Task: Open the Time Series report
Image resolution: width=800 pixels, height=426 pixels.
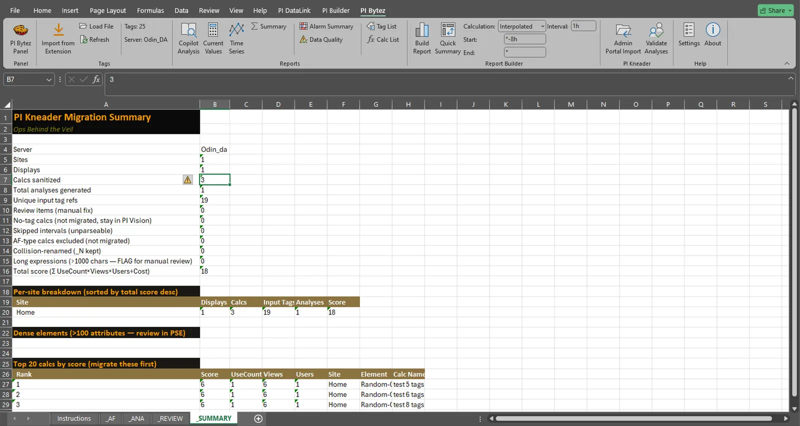Action: tap(236, 38)
